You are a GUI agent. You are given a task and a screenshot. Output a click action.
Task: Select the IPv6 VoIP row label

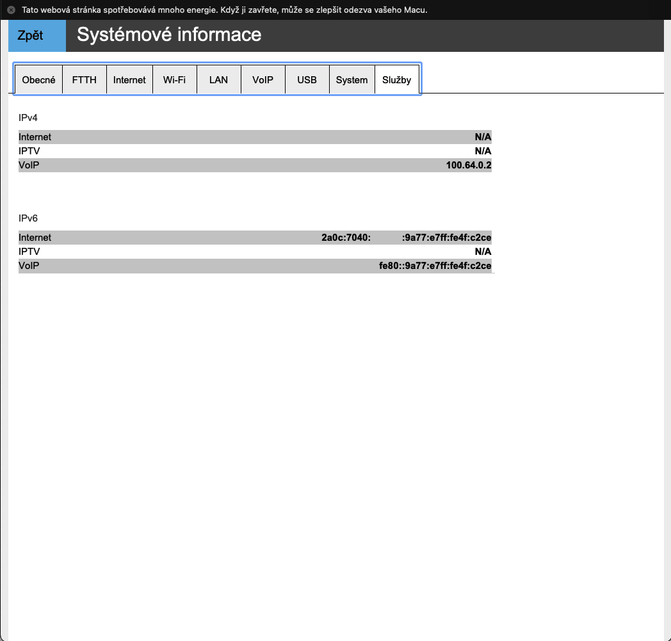(x=29, y=266)
